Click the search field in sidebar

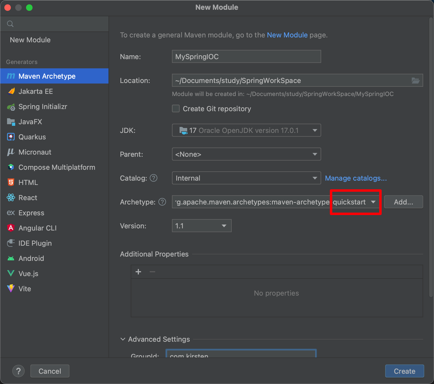54,24
